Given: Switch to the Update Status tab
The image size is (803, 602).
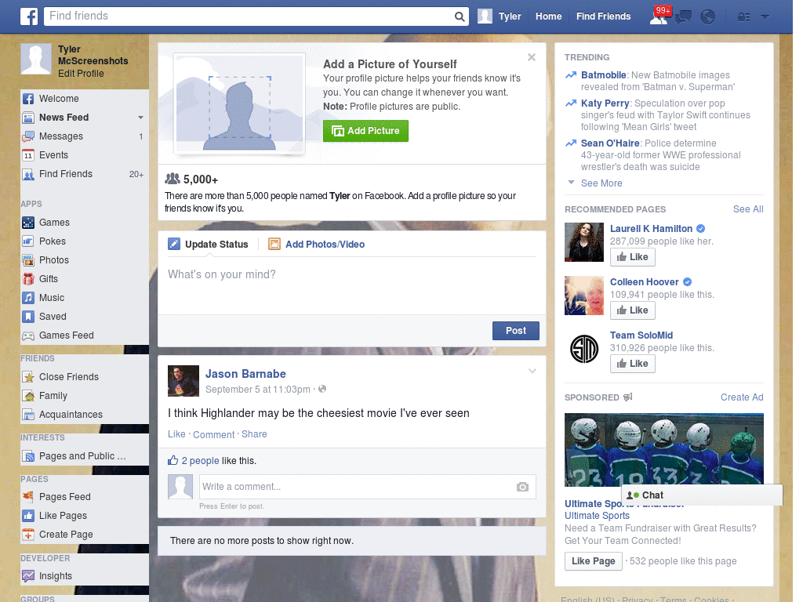Looking at the screenshot, I should (209, 245).
